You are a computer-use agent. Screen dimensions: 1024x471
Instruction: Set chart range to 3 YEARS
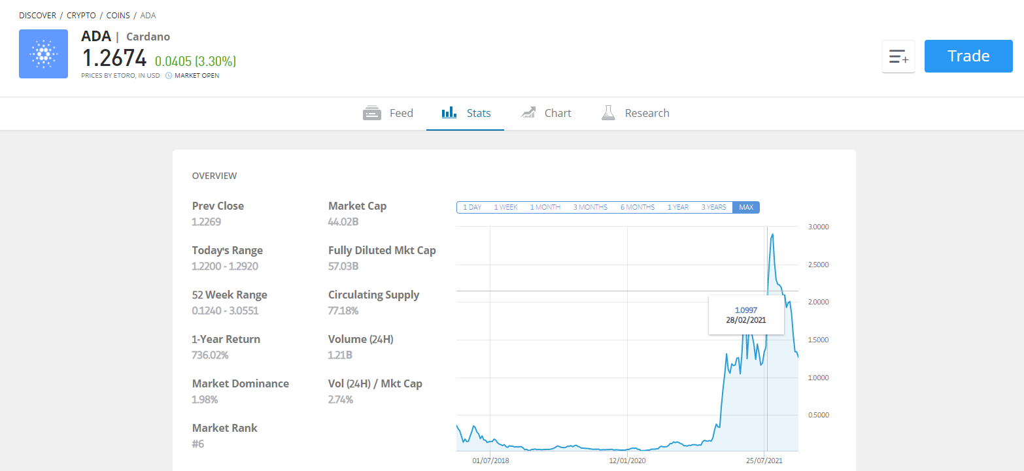pos(714,207)
